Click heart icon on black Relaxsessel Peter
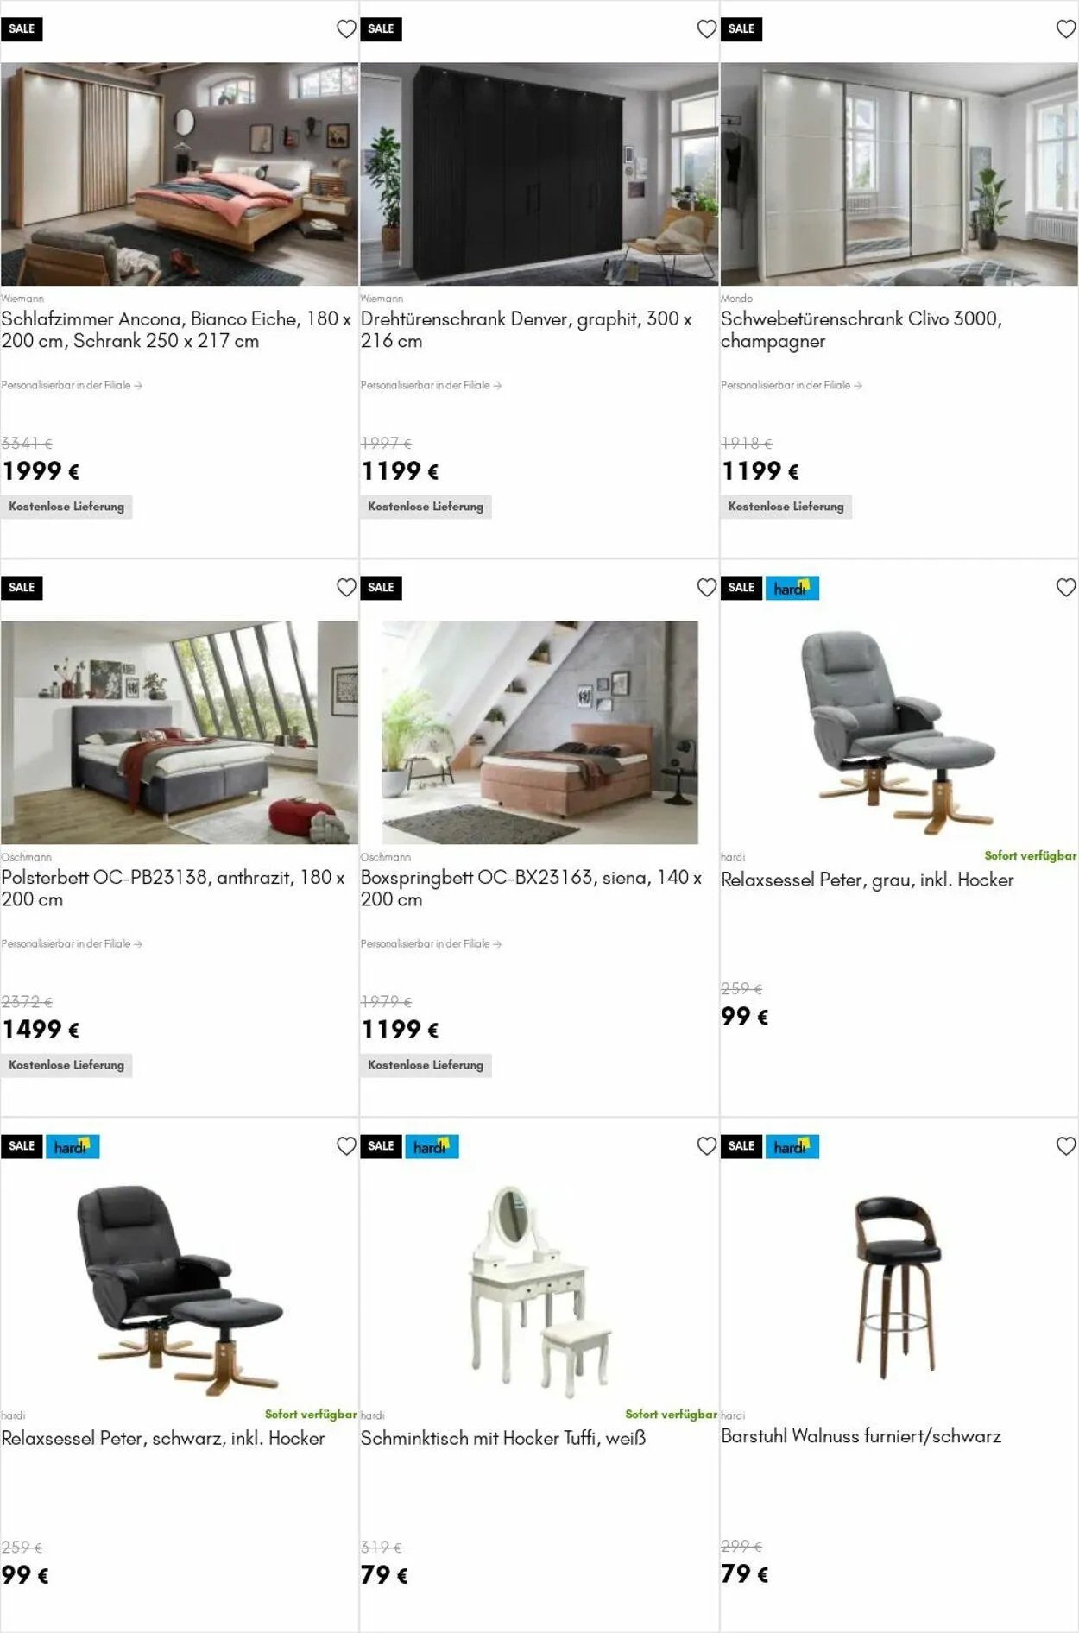The width and height of the screenshot is (1079, 1633). (346, 1146)
